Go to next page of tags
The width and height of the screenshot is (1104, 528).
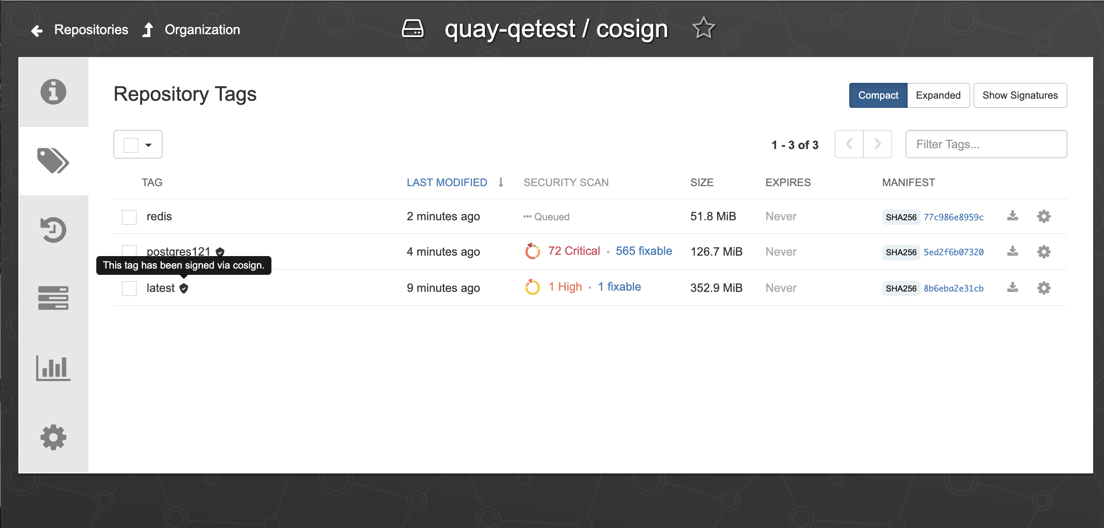[877, 144]
